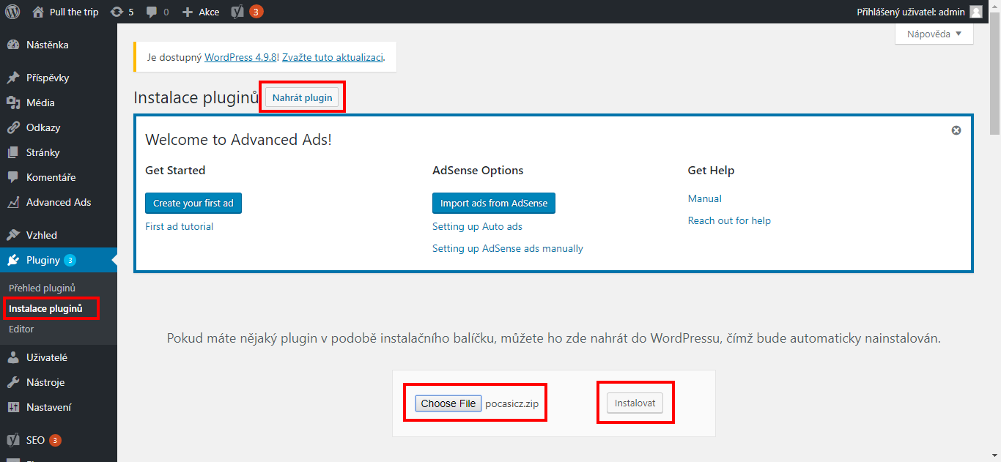Click Import ads from AdSense button
This screenshot has height=462, width=1001.
pyautogui.click(x=494, y=203)
